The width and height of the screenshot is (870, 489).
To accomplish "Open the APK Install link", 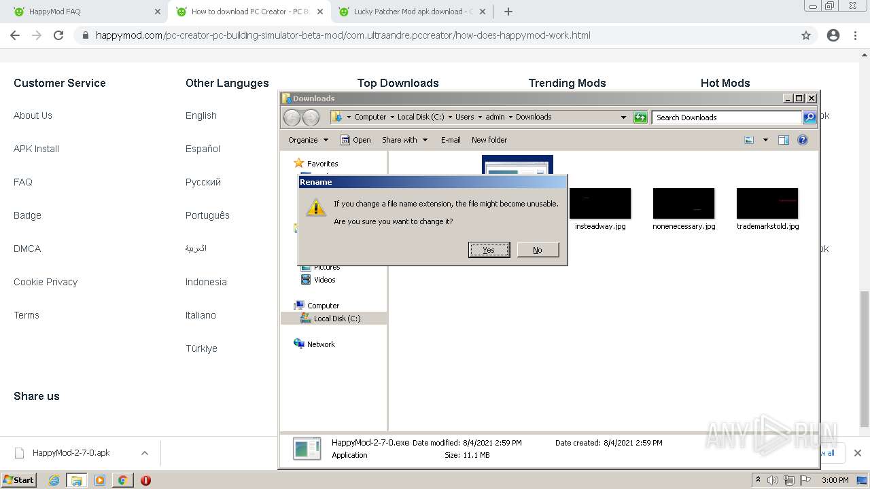I will [x=36, y=149].
